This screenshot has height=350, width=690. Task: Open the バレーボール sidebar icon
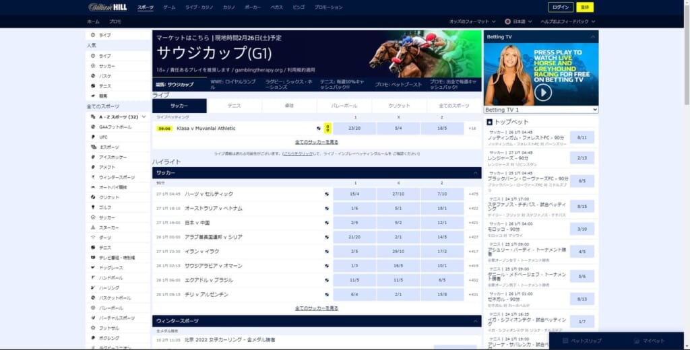coord(93,308)
